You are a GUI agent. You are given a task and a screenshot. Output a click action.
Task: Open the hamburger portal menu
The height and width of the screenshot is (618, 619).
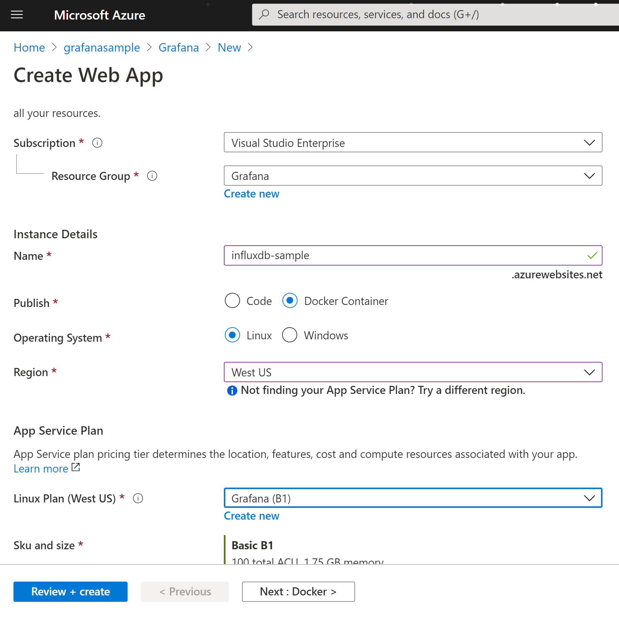click(x=17, y=14)
